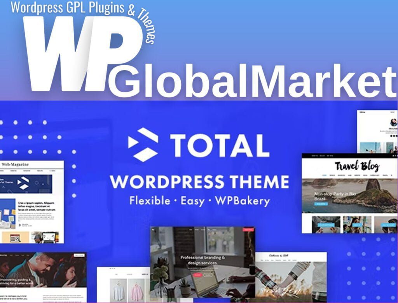The image size is (398, 303).
Task: Click 'Wordpress GPL Plugins' tagline text
Action: (x=67, y=7)
